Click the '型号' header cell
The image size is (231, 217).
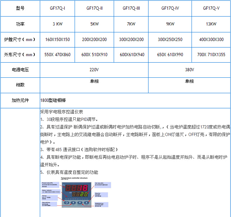click(20, 8)
